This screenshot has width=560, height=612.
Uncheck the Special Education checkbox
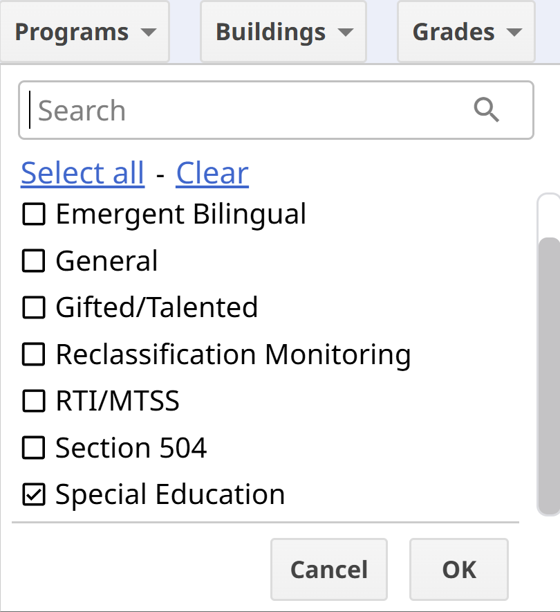tap(33, 494)
